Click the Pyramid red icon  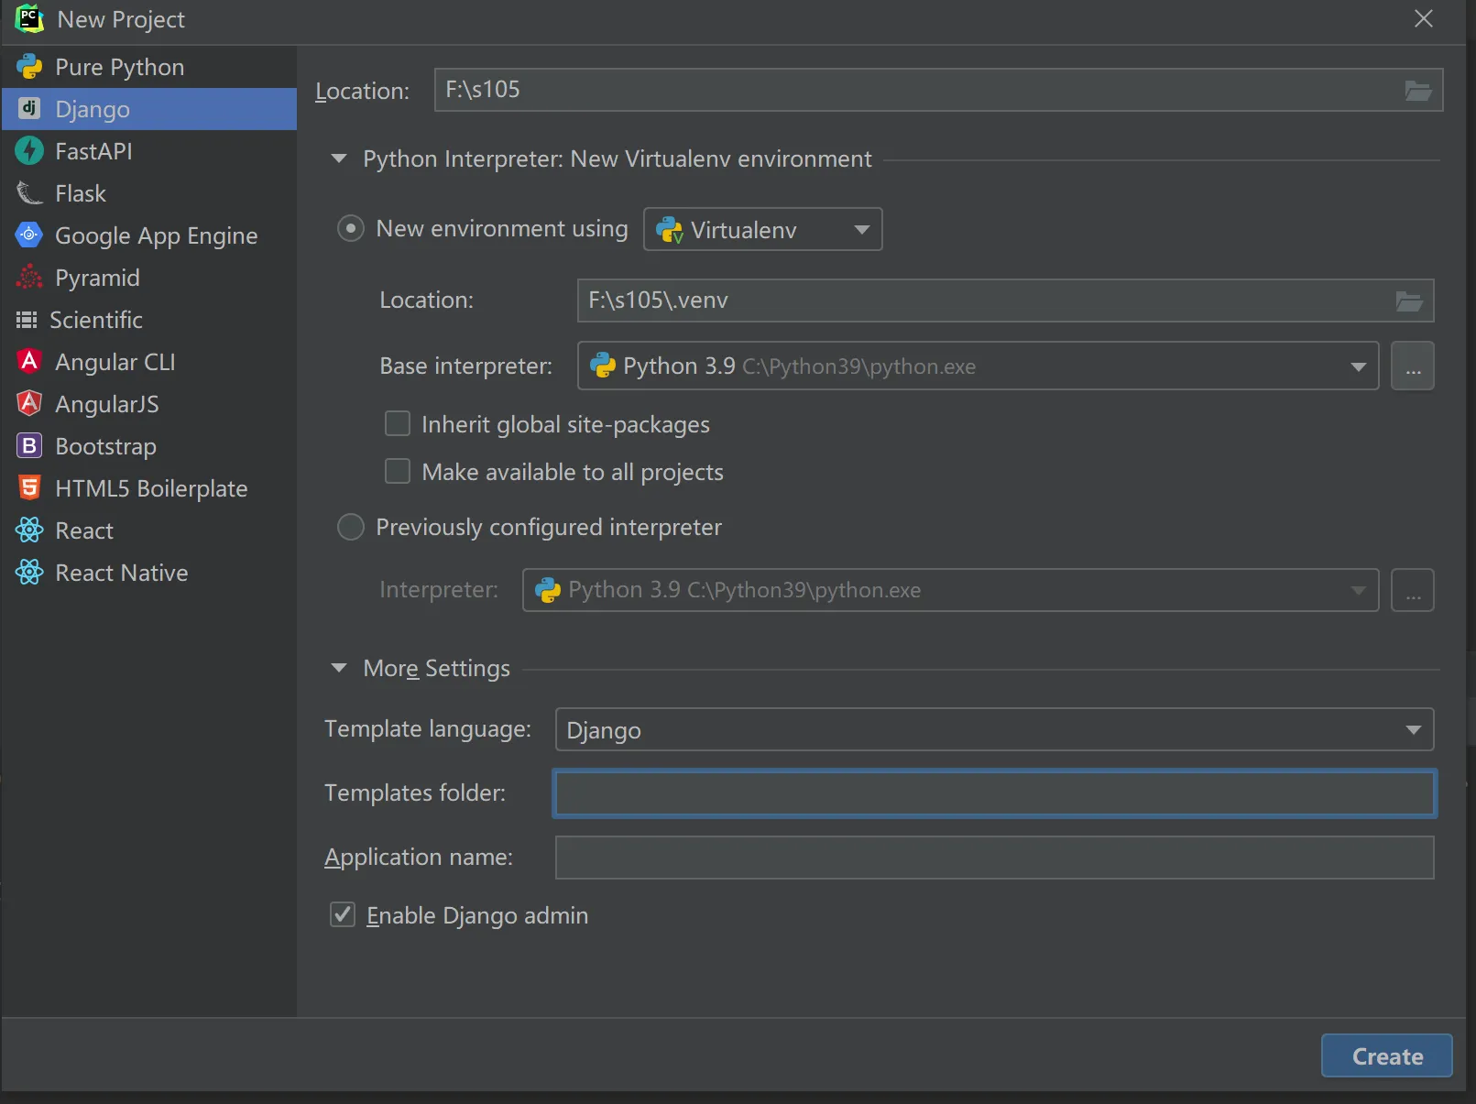(x=29, y=278)
